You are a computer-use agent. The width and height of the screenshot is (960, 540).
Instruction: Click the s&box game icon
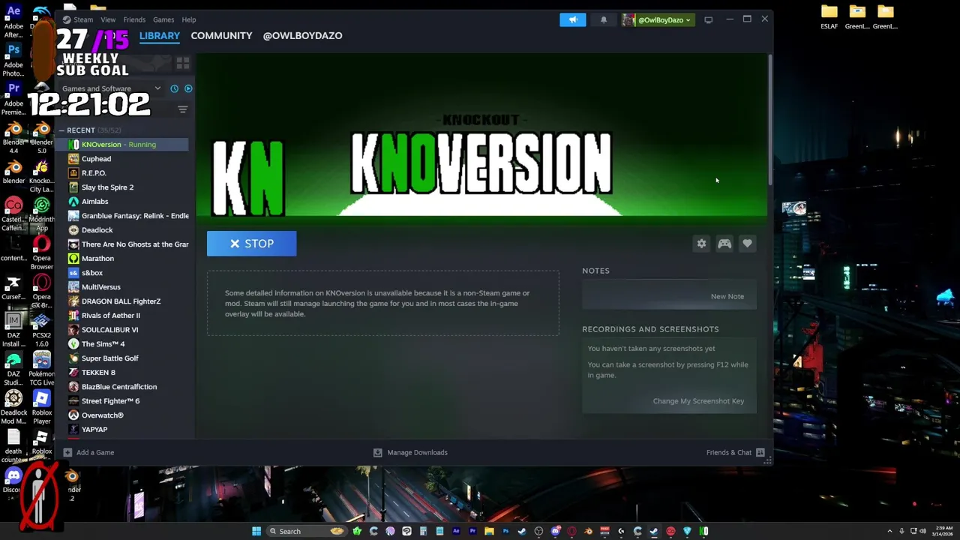[x=73, y=273]
